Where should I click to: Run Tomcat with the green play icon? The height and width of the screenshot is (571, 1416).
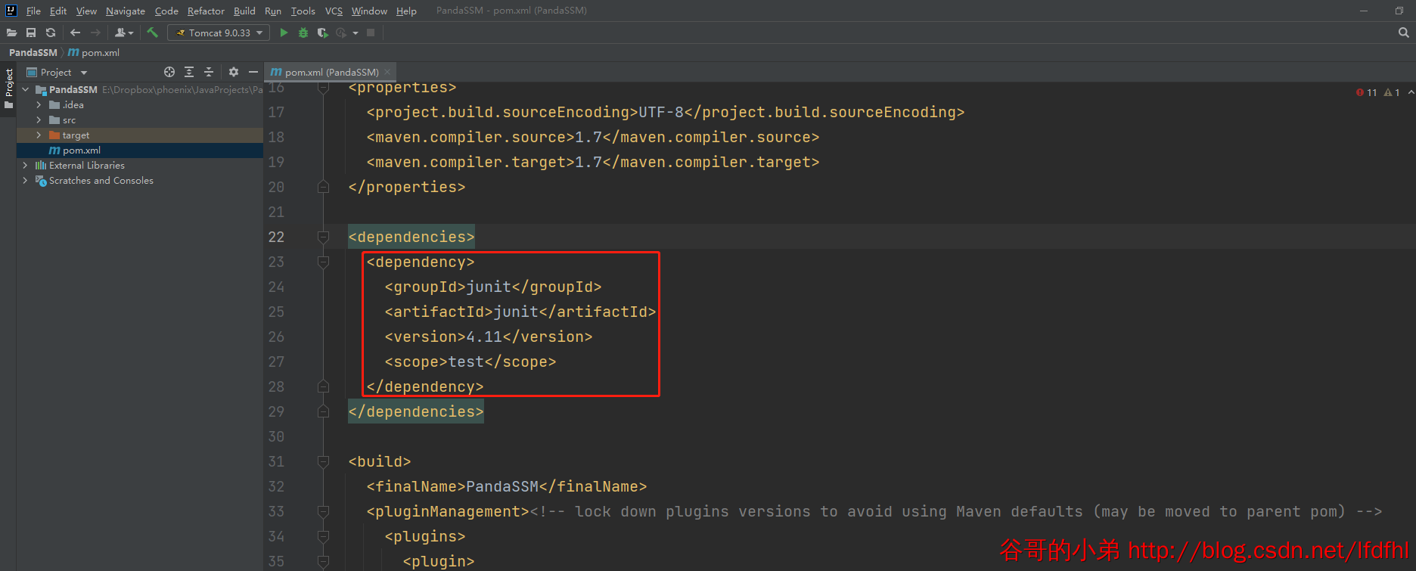coord(284,33)
